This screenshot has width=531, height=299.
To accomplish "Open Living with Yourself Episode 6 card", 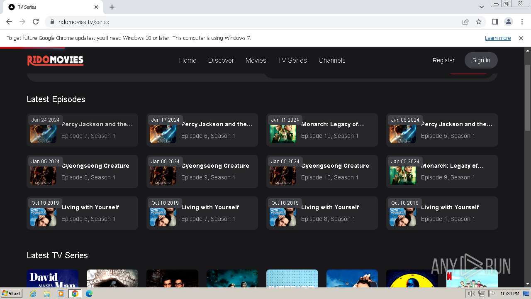I will click(x=82, y=213).
